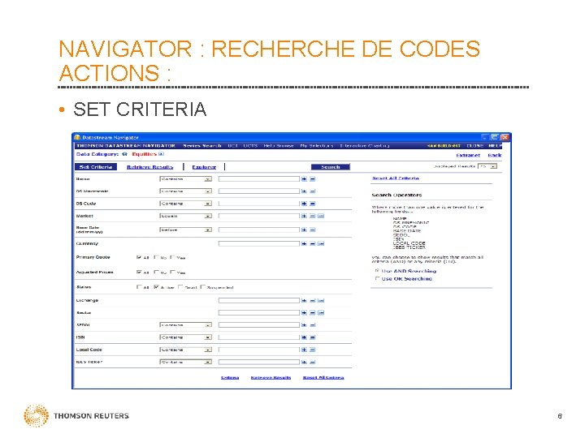Screen dimensions: 585x438
Task: Open the Name operator dropdown
Action: [186, 179]
